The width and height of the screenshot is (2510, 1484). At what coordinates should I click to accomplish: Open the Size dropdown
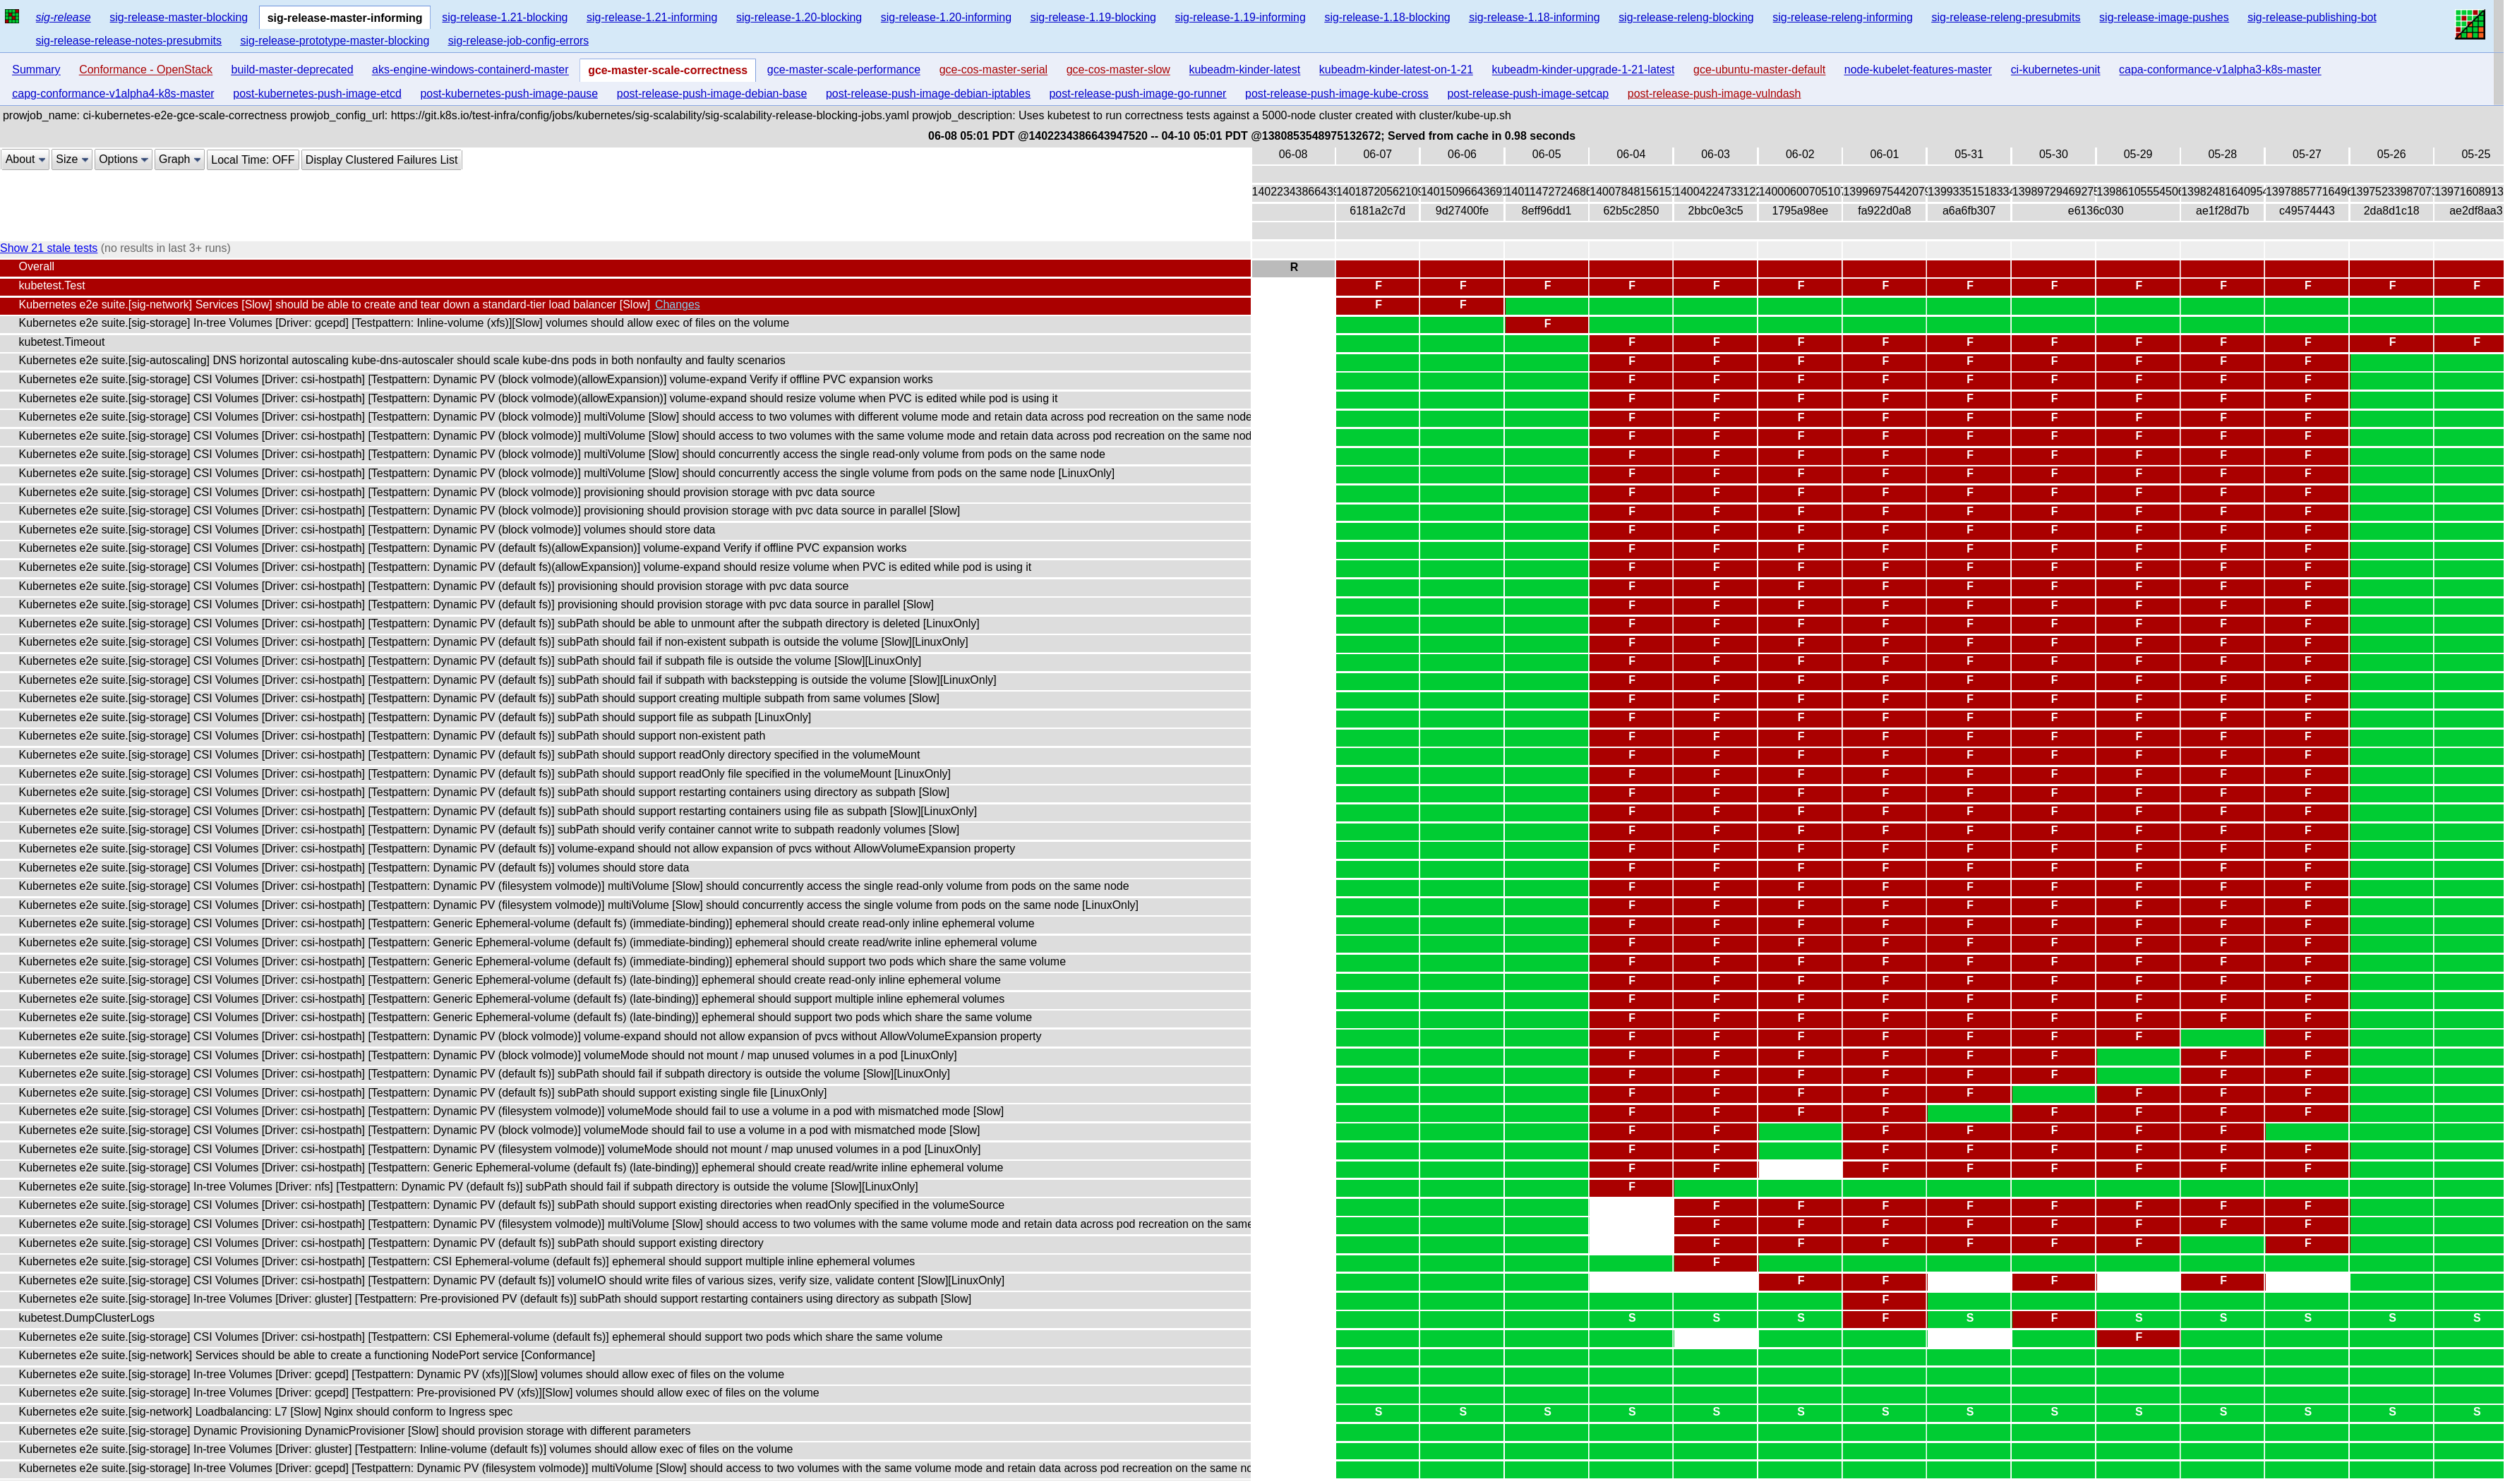coord(72,160)
